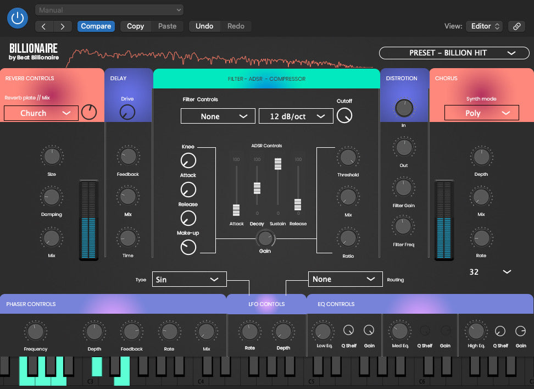Click the Phaser Depth knob
Screen dimensions: 534x389
coord(94,331)
